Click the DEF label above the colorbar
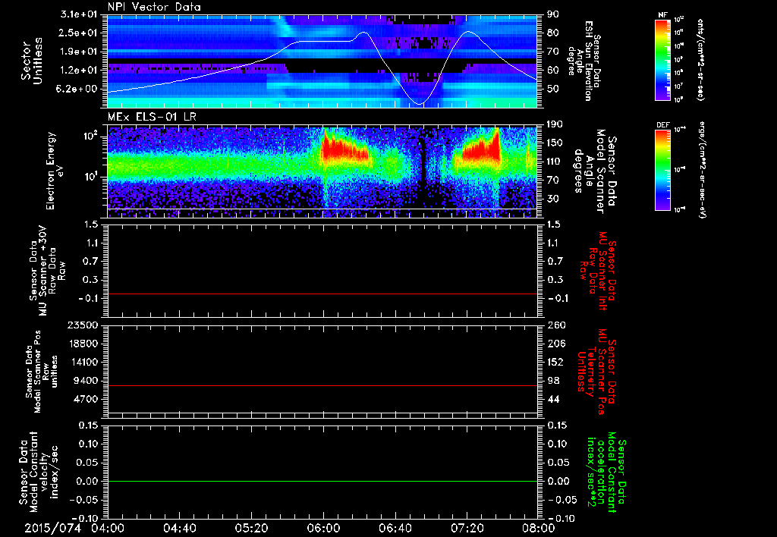The width and height of the screenshot is (777, 537). click(662, 125)
